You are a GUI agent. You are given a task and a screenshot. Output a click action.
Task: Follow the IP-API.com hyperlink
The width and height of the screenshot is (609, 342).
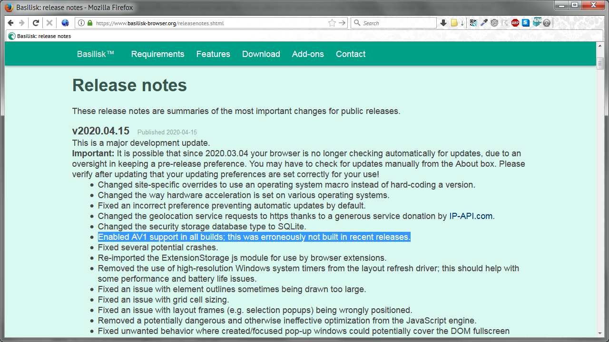click(x=471, y=216)
